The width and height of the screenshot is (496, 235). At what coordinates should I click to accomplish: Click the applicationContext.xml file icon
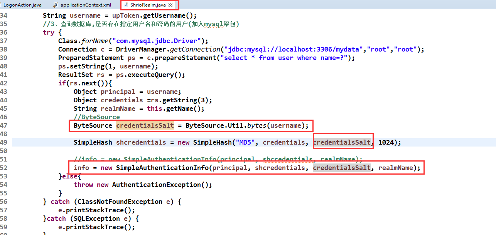pyautogui.click(x=56, y=5)
